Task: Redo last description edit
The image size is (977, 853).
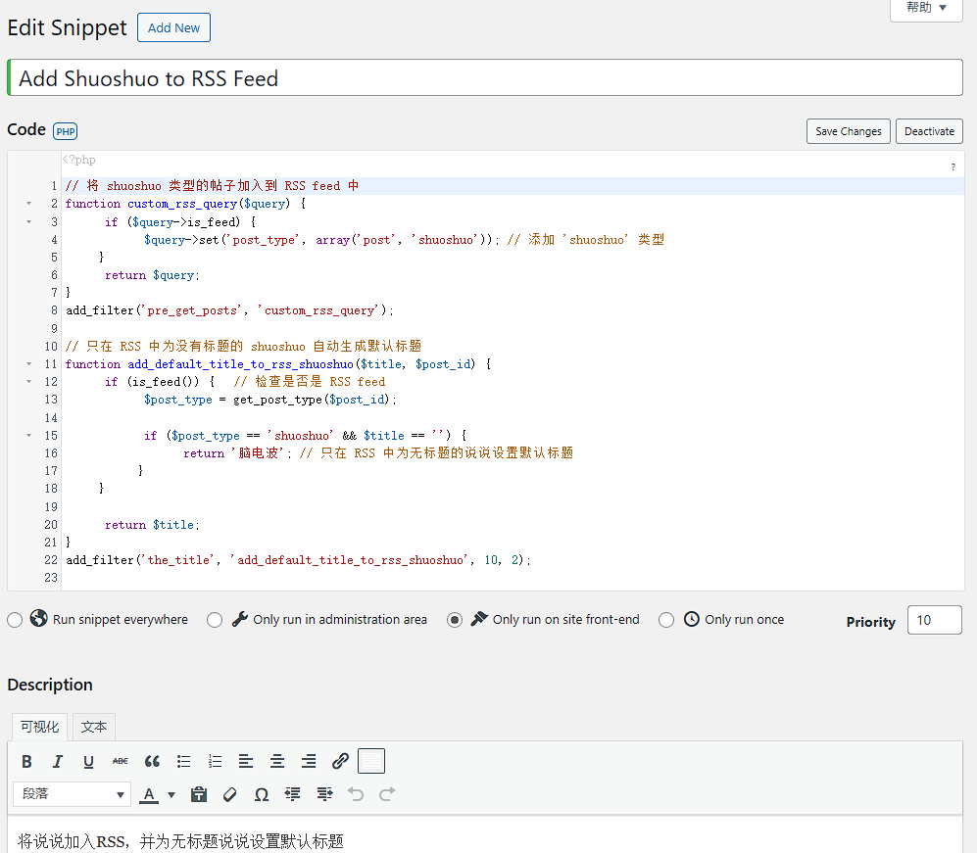Action: pyautogui.click(x=387, y=794)
